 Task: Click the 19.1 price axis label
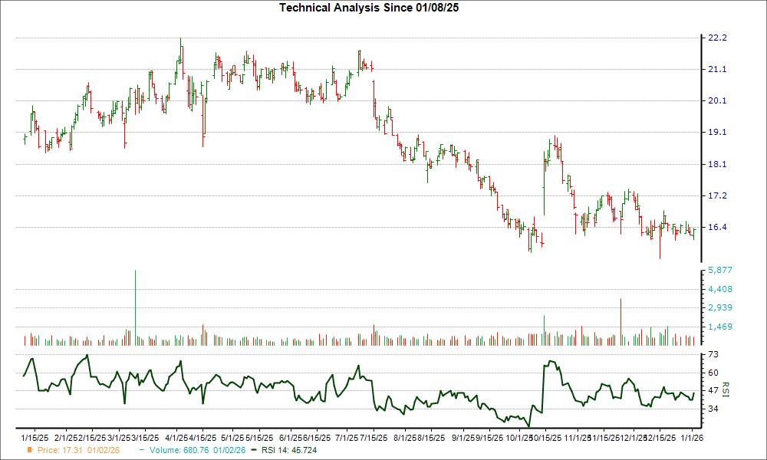[716, 133]
